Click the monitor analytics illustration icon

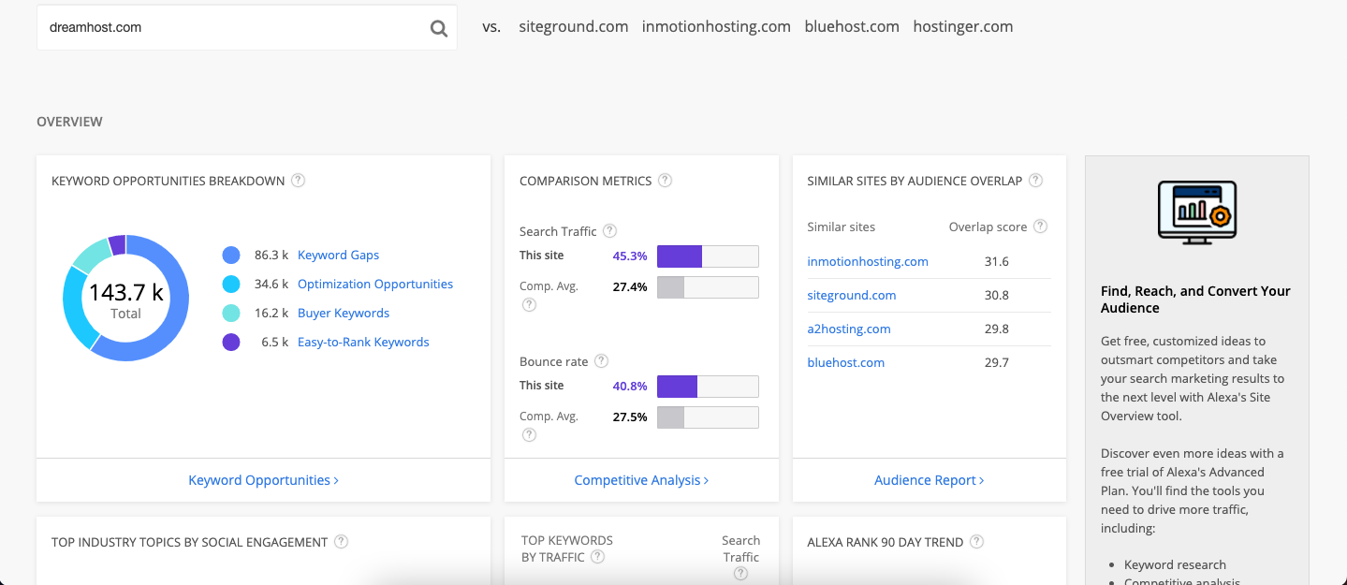point(1197,212)
